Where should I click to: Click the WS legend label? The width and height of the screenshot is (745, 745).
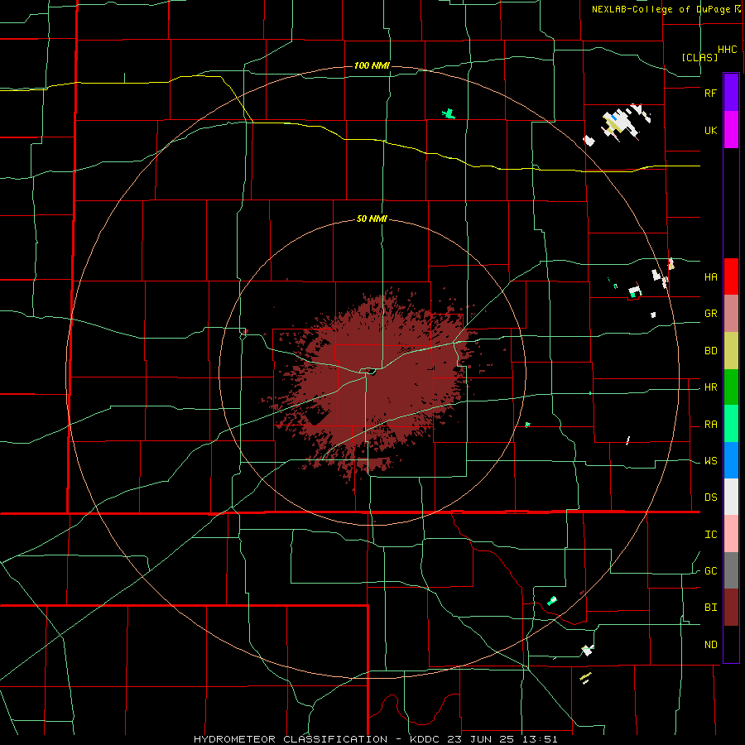click(710, 461)
